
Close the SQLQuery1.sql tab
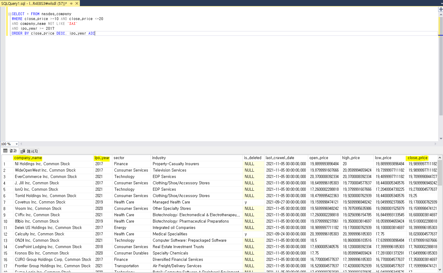point(77,3)
